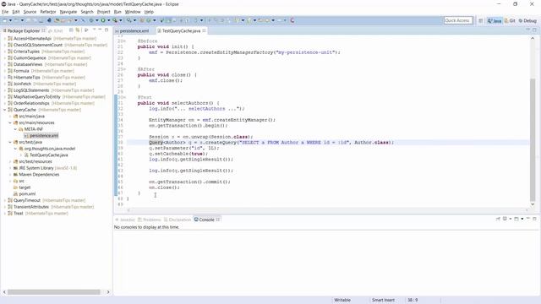Select the Console tab

pyautogui.click(x=206, y=220)
